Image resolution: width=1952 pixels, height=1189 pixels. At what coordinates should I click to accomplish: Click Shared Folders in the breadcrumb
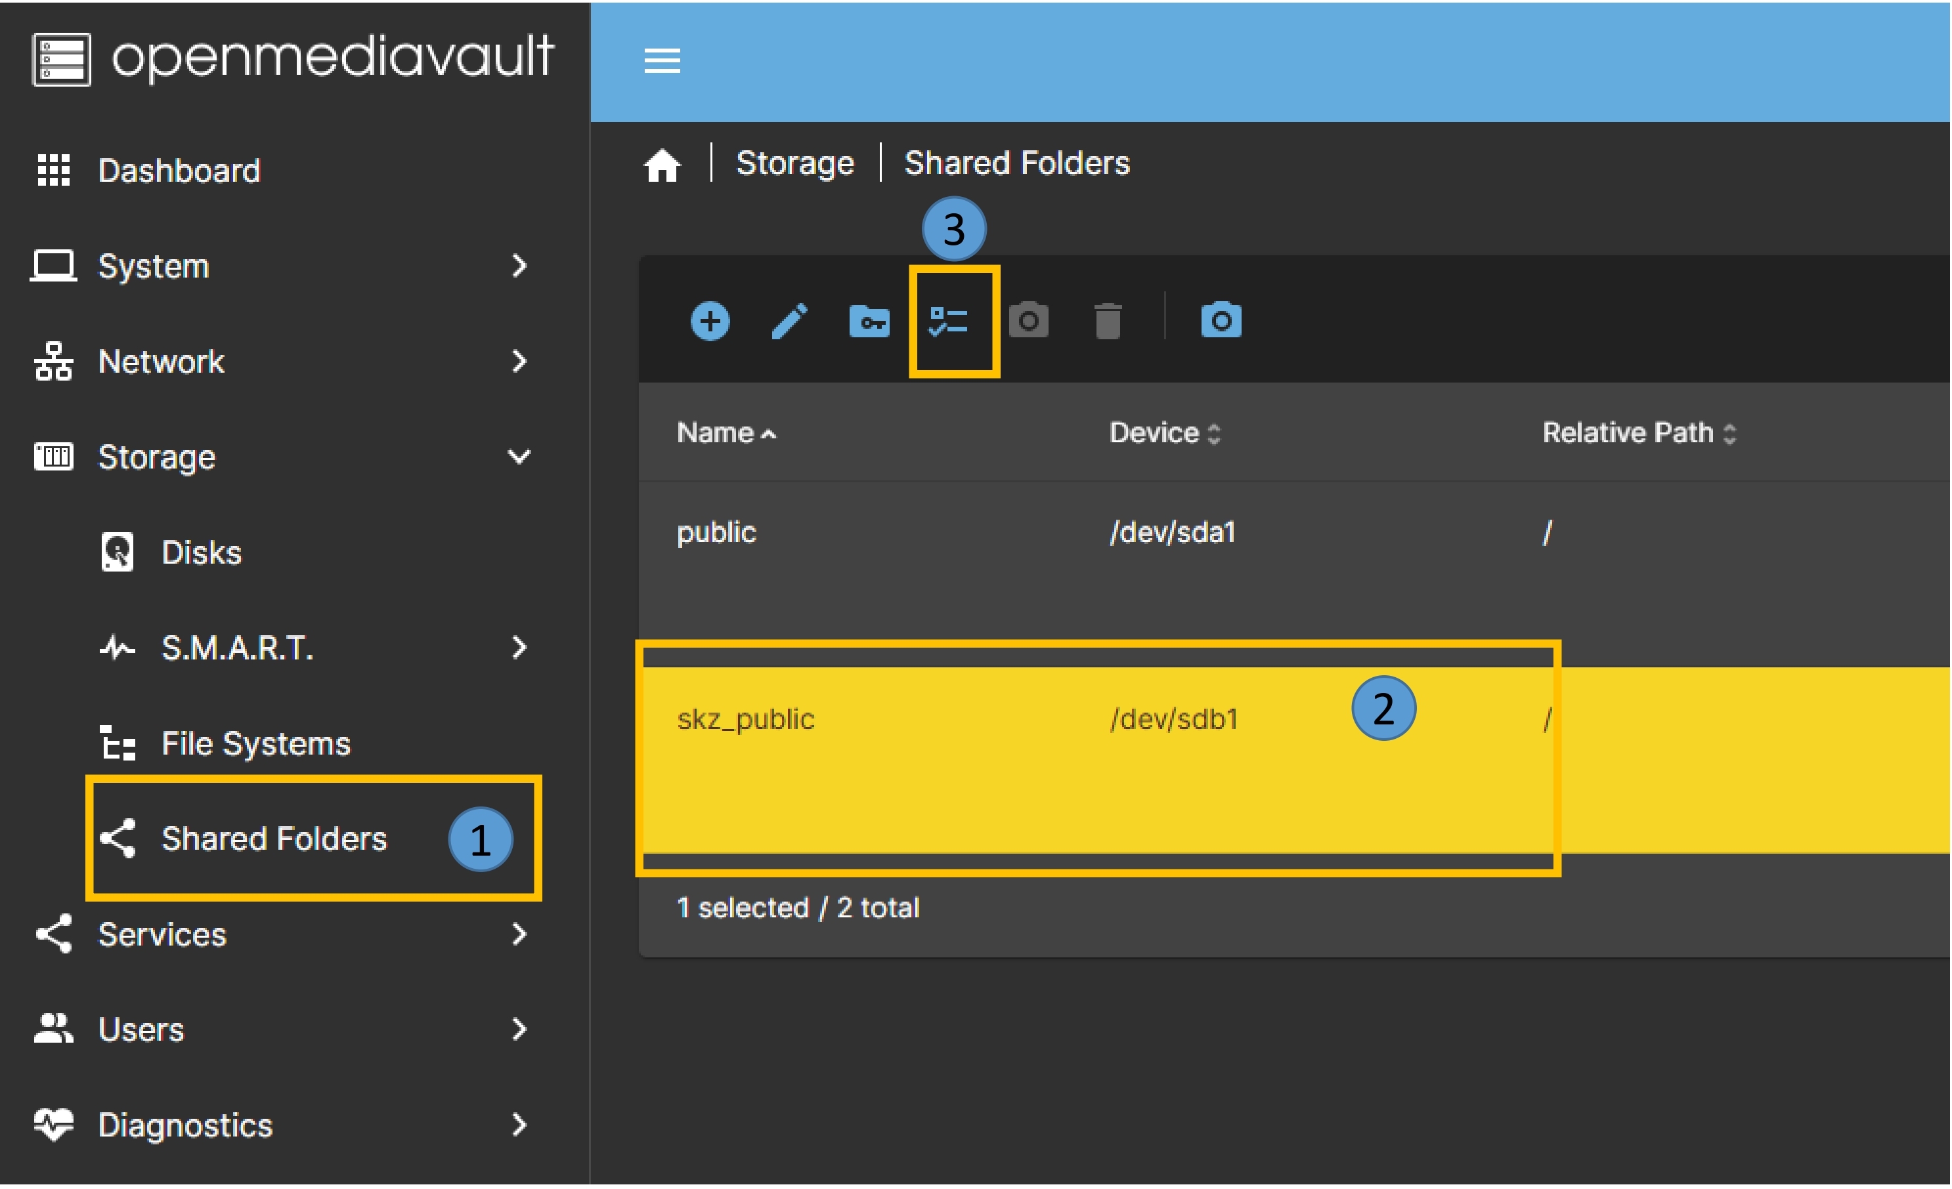[x=1018, y=163]
